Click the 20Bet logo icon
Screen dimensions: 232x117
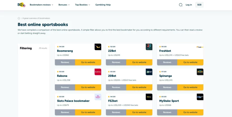(x=149, y=72)
